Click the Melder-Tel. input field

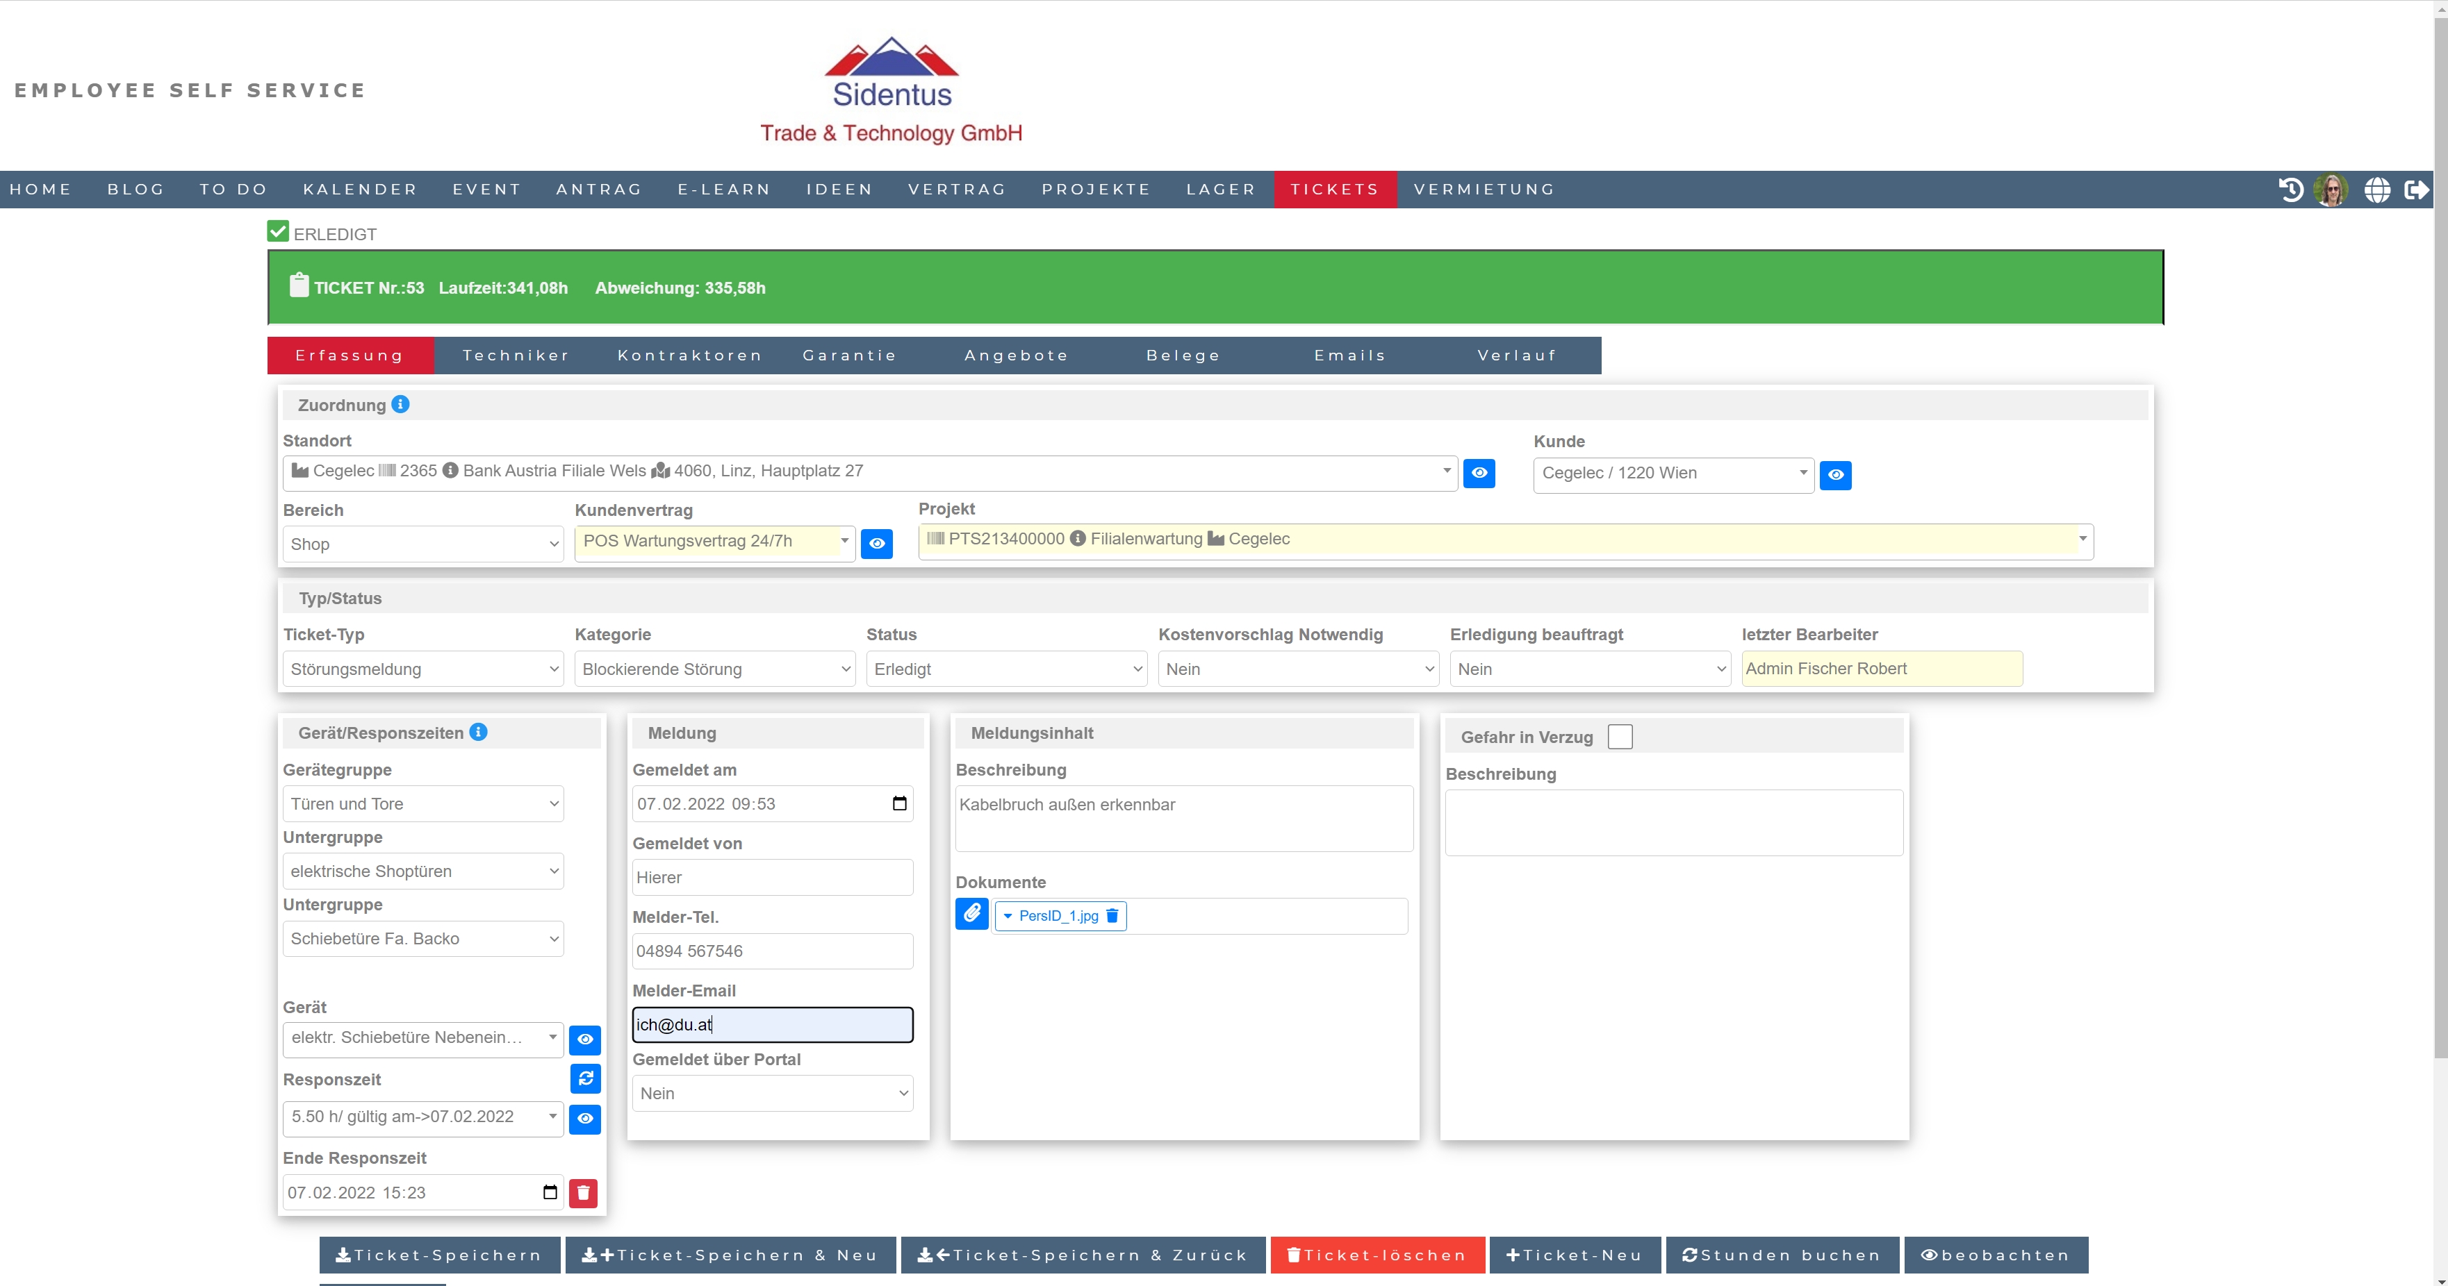(x=772, y=951)
